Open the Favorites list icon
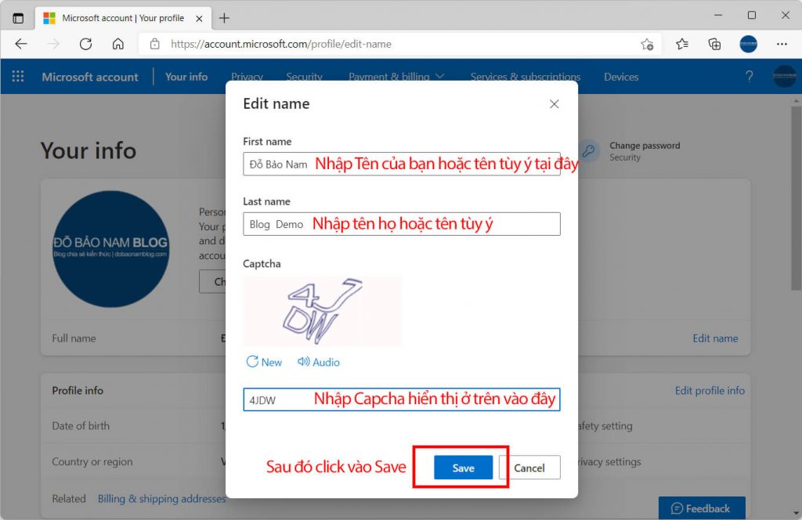The width and height of the screenshot is (802, 520). point(682,44)
